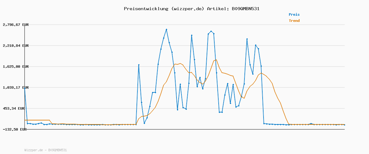
Task: Click the article number B09QMBN531 in the title
Action: [245, 9]
